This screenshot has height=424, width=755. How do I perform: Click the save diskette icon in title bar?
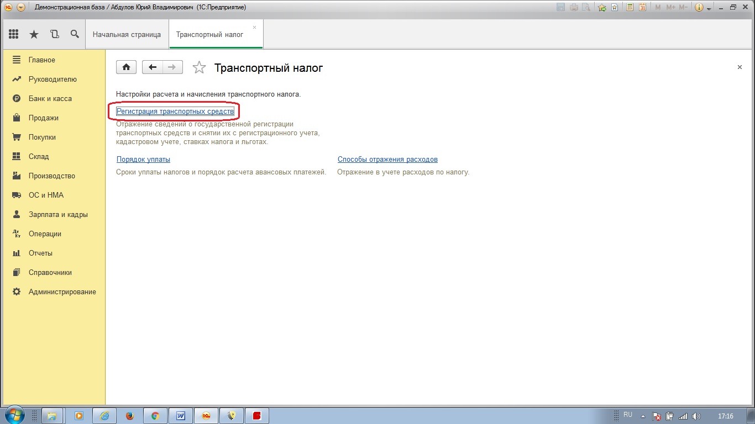click(x=561, y=7)
